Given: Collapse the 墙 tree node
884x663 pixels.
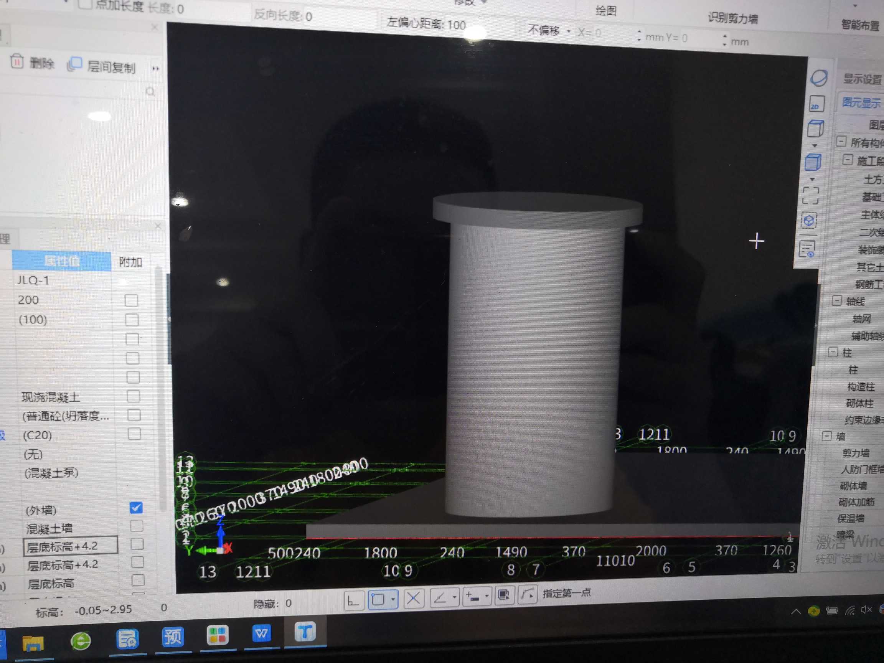Looking at the screenshot, I should [826, 435].
